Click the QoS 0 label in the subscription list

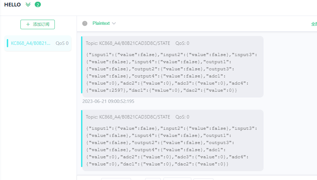[62, 43]
